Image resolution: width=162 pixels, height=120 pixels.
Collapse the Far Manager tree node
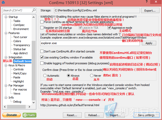point(6,85)
